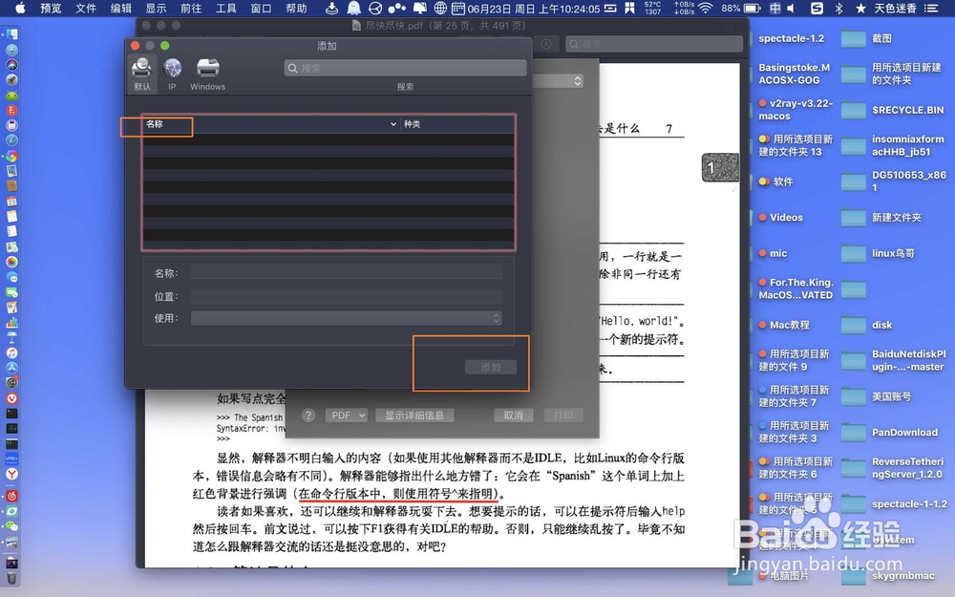Open the 文件 menu
This screenshot has width=955, height=597.
(86, 8)
